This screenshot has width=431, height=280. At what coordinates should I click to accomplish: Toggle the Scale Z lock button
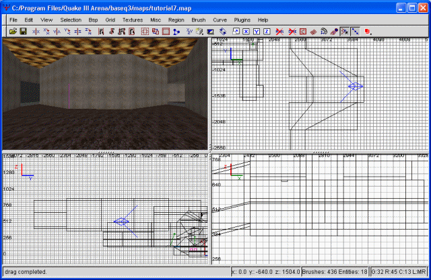click(267, 32)
